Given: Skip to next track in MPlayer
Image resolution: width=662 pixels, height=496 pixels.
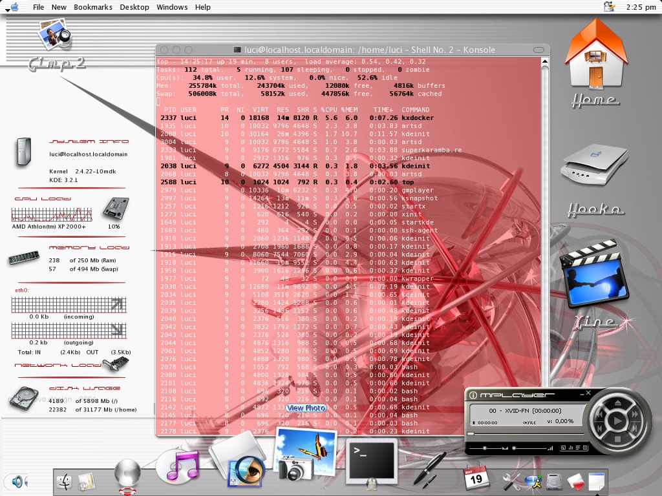Looking at the screenshot, I should point(635,429).
